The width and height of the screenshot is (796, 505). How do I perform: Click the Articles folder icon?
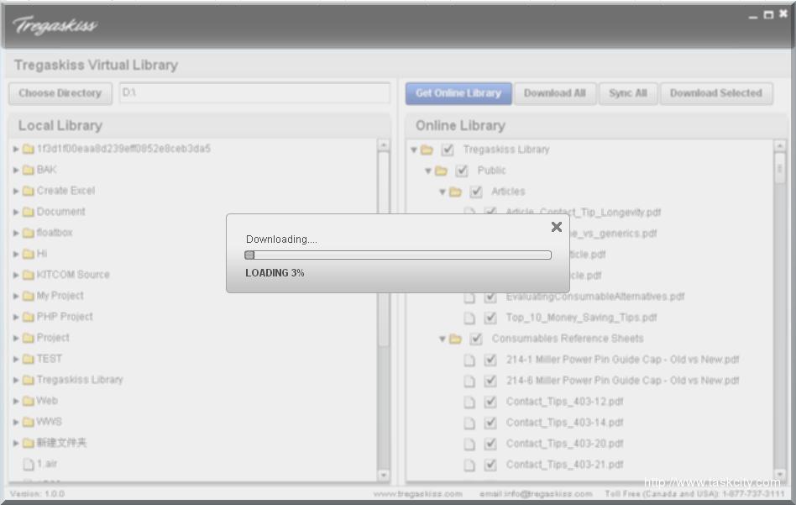point(455,192)
